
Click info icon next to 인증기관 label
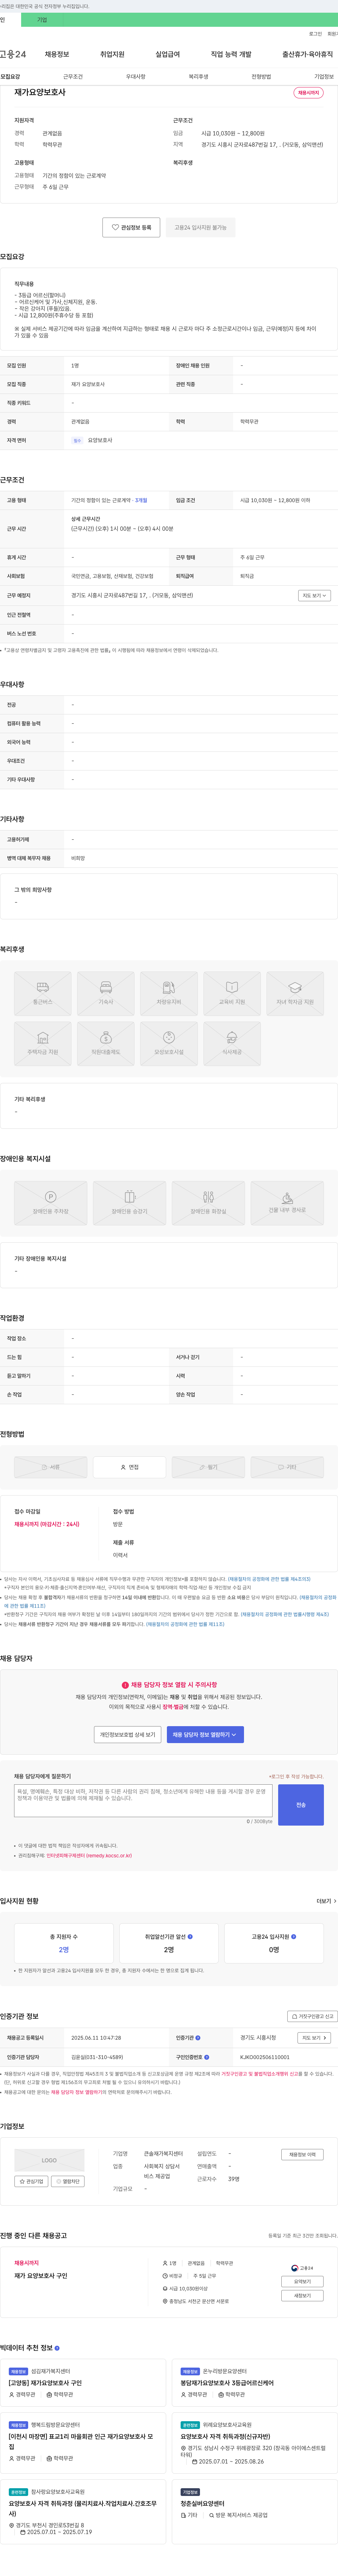[198, 2038]
